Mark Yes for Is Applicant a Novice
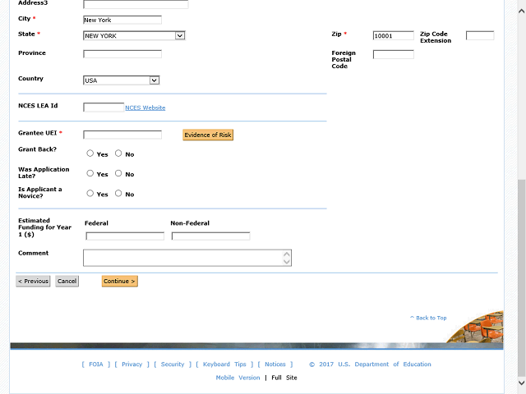The height and width of the screenshot is (394, 526). coord(90,194)
